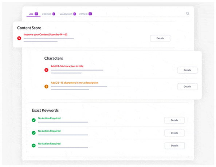The image size is (216, 167).
Task: Click the Content Score heading
Action: [29, 28]
